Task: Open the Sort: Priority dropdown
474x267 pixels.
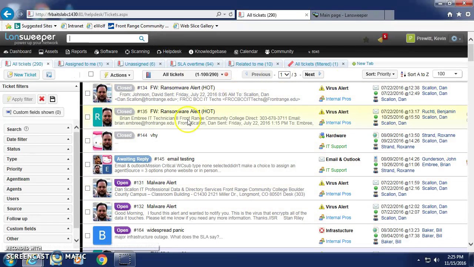Action: (380, 74)
